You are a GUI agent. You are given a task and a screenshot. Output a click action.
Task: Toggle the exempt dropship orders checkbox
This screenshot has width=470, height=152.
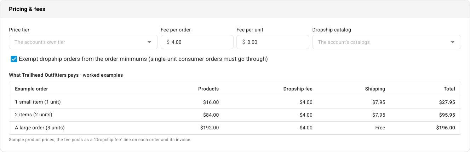(14, 59)
